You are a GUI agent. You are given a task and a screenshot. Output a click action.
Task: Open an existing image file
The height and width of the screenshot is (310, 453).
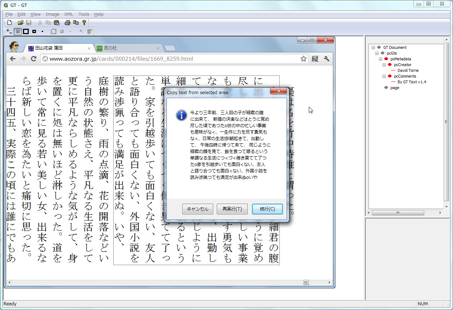(20, 22)
